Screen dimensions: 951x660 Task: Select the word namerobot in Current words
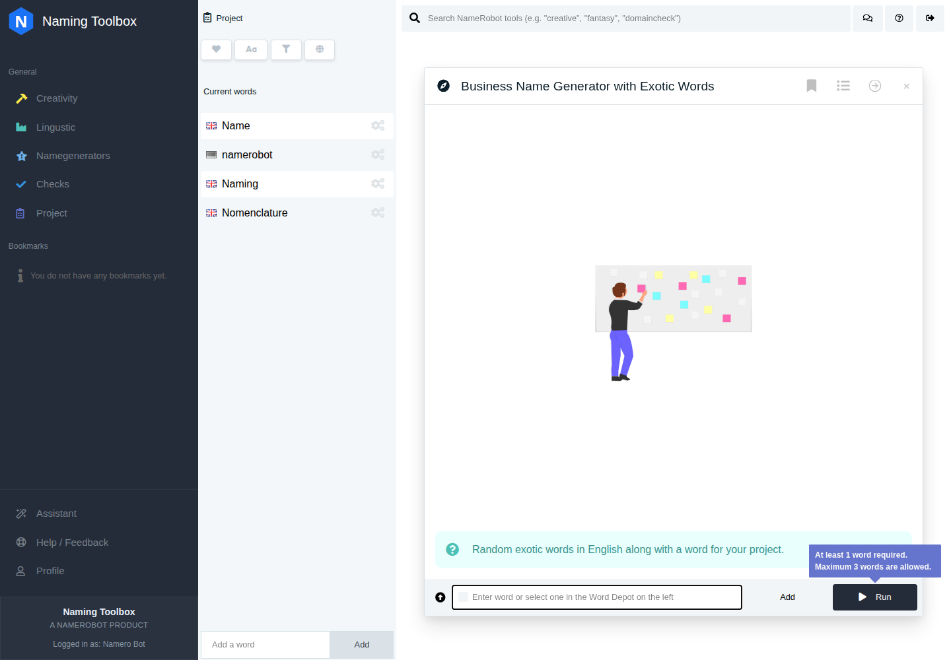pyautogui.click(x=297, y=155)
